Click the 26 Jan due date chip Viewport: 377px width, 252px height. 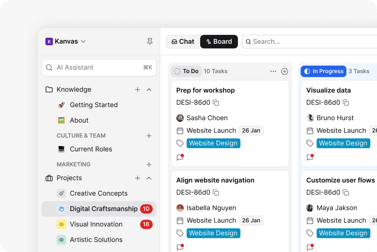coord(251,130)
